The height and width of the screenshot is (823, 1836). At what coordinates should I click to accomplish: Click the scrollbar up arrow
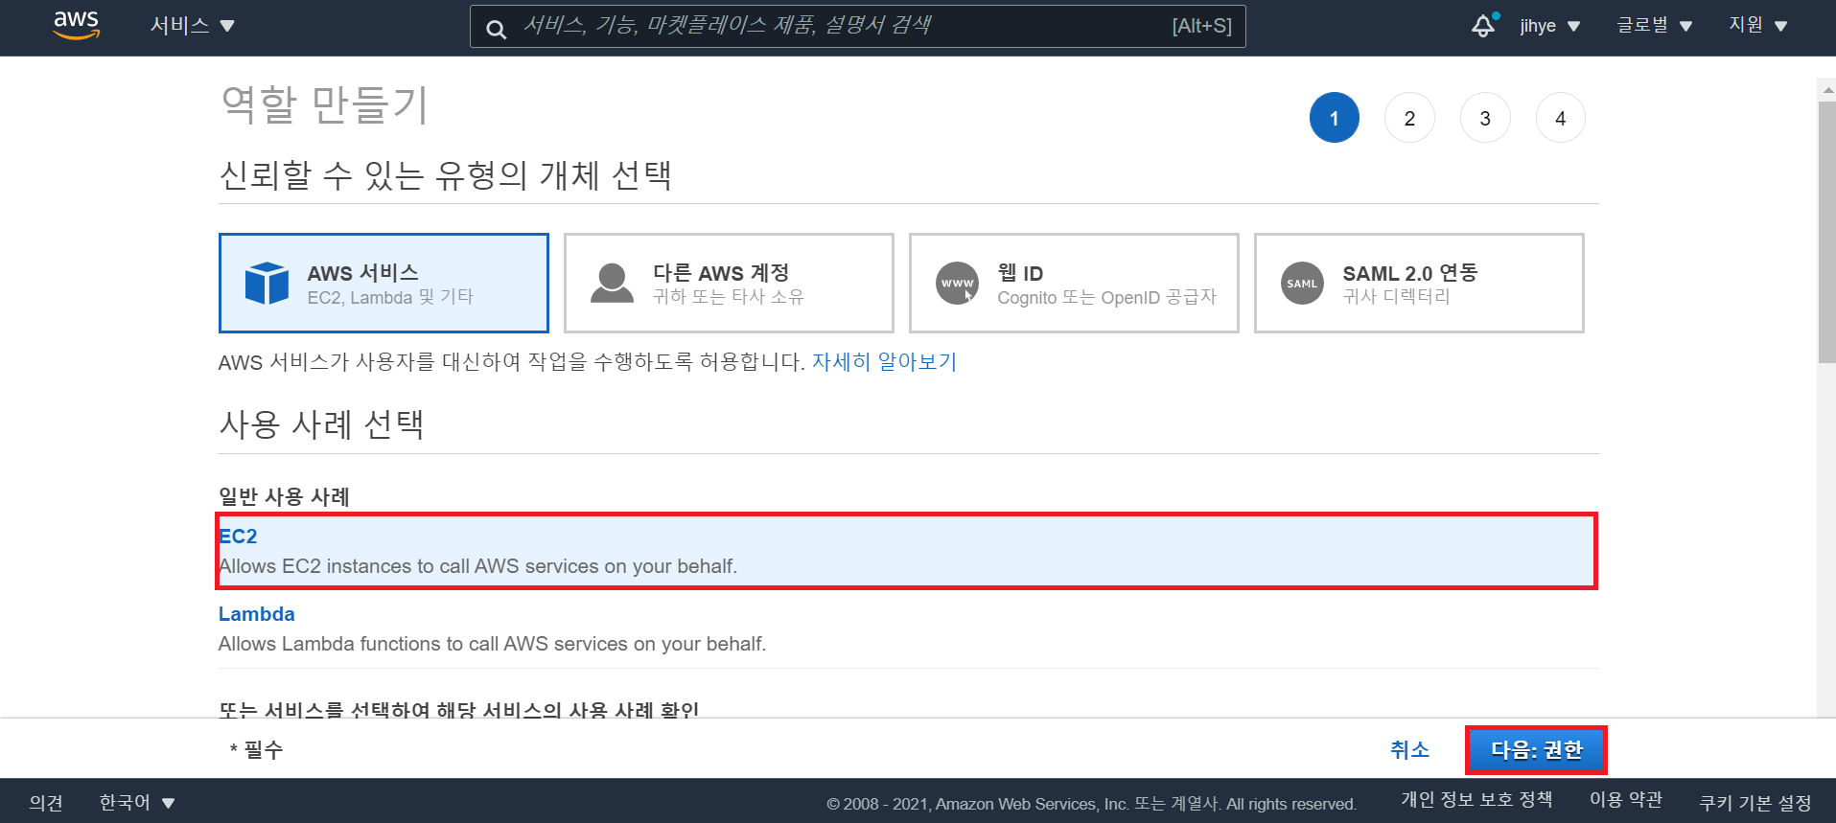[1826, 89]
